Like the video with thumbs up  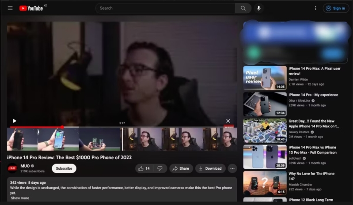click(x=144, y=168)
